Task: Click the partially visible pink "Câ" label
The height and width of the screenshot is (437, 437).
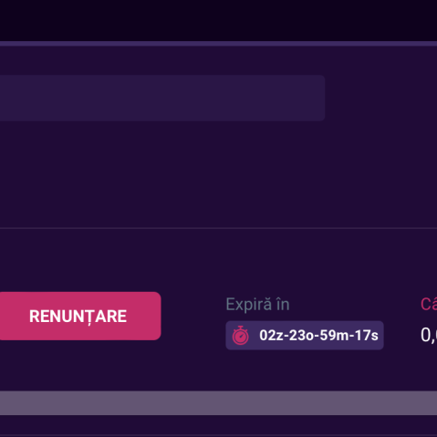Action: pyautogui.click(x=429, y=304)
